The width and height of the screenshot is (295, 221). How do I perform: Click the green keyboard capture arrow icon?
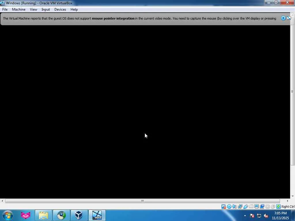(x=279, y=207)
